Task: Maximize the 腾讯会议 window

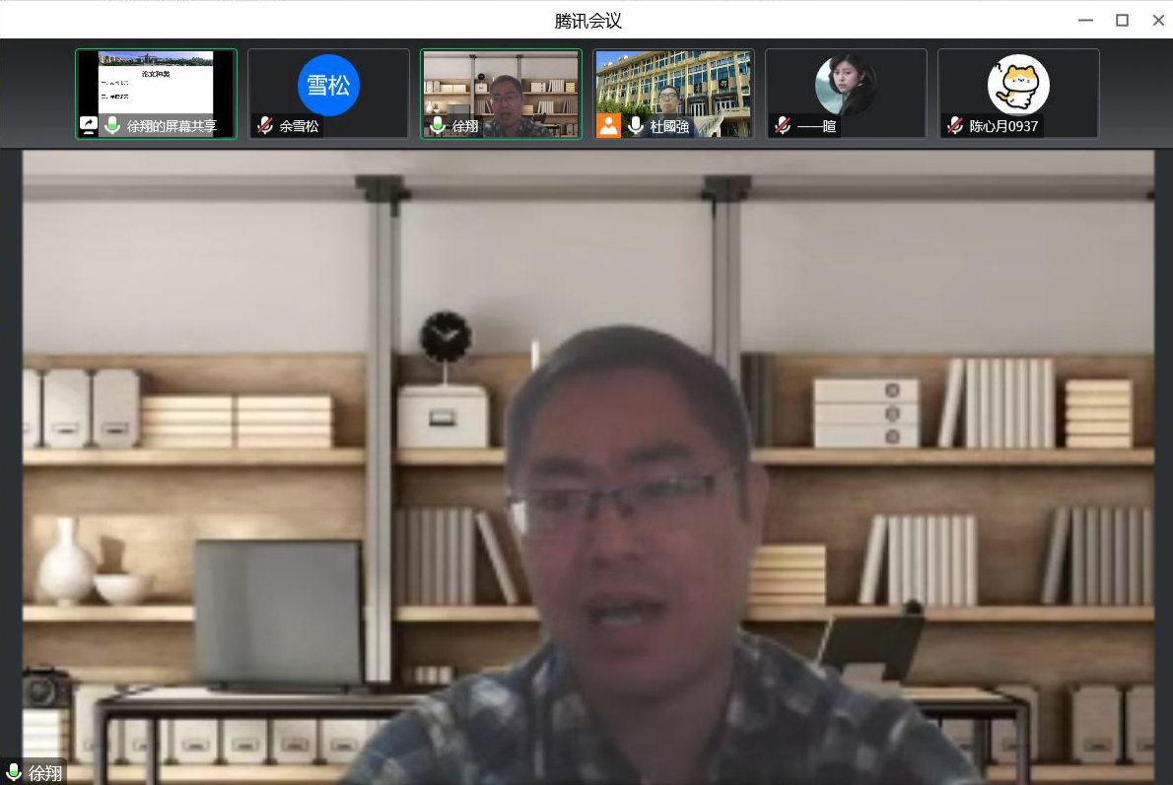Action: pos(1122,20)
